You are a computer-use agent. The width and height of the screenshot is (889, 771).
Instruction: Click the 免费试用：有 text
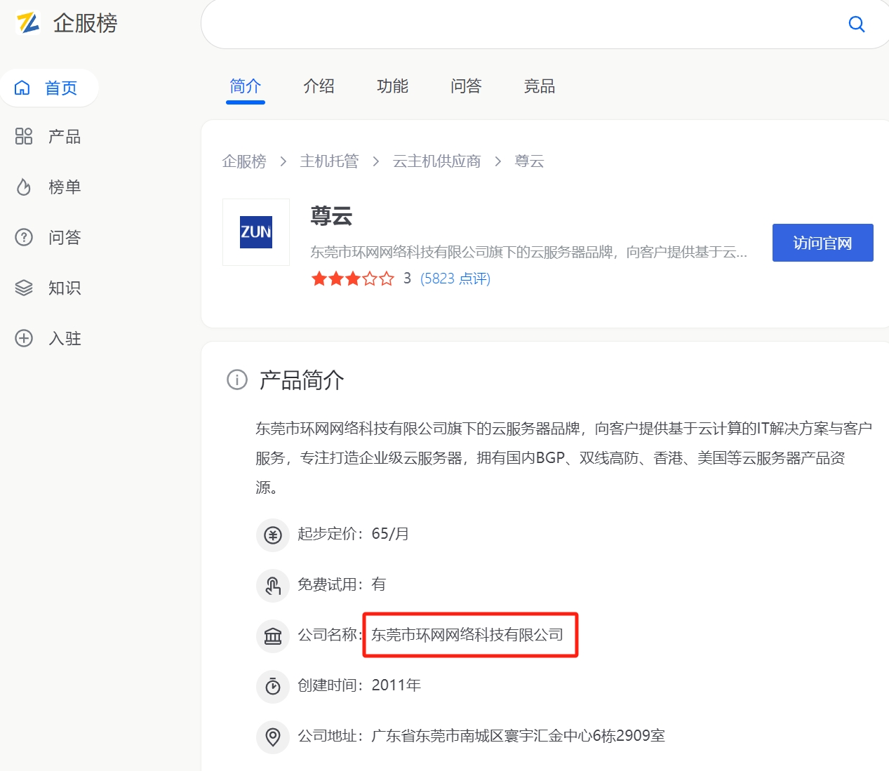click(x=342, y=584)
